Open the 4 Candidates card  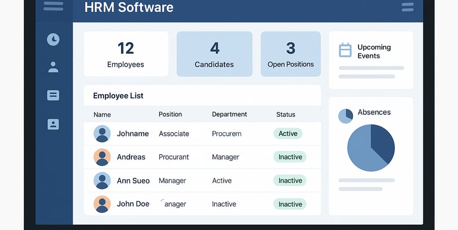[215, 54]
